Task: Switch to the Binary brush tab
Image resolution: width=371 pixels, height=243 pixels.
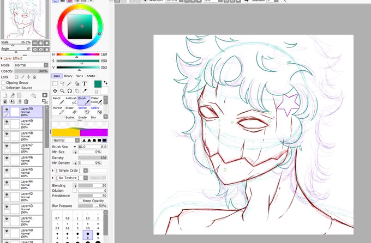Action: point(68,76)
